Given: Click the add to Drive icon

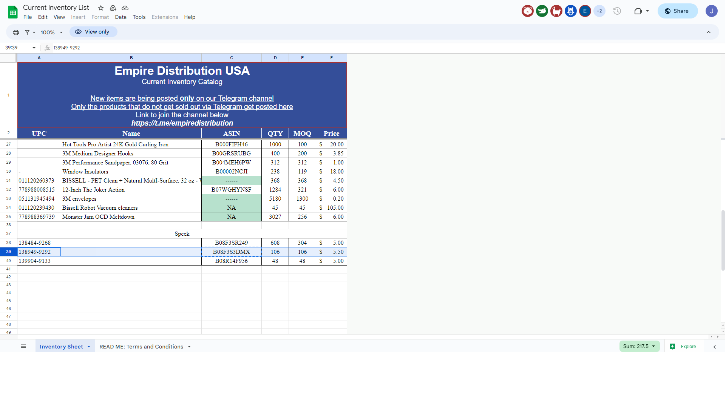Looking at the screenshot, I should click(113, 8).
